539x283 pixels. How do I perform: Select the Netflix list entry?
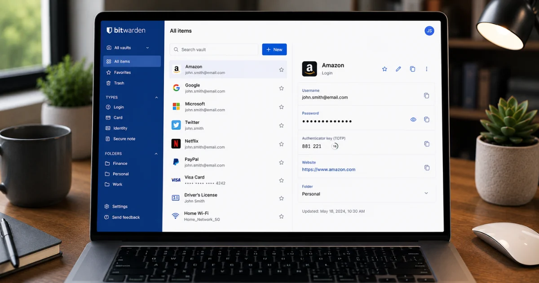coord(228,144)
